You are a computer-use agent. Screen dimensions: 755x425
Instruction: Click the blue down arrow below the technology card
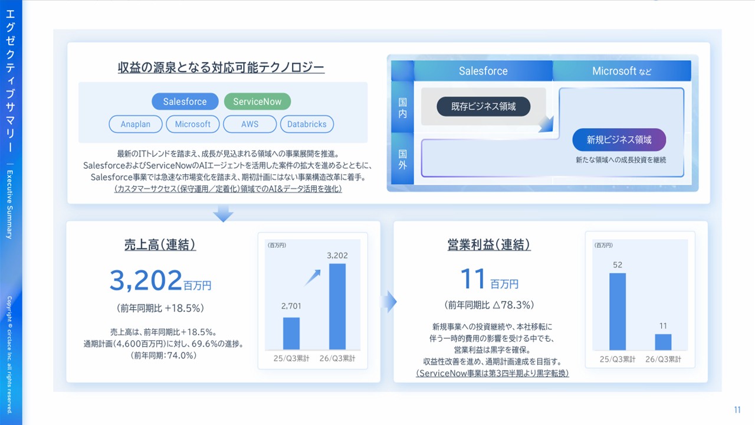coord(223,213)
